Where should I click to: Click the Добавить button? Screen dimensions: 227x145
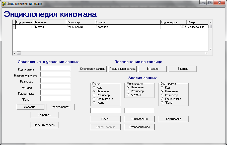(30, 107)
